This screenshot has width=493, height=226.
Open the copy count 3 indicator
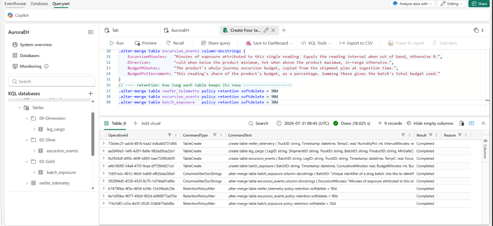point(478,30)
